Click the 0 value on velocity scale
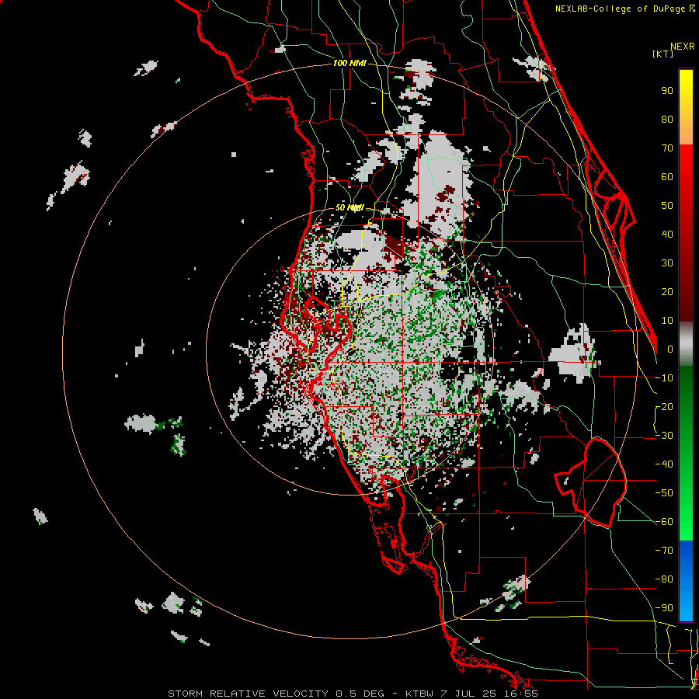 click(669, 349)
